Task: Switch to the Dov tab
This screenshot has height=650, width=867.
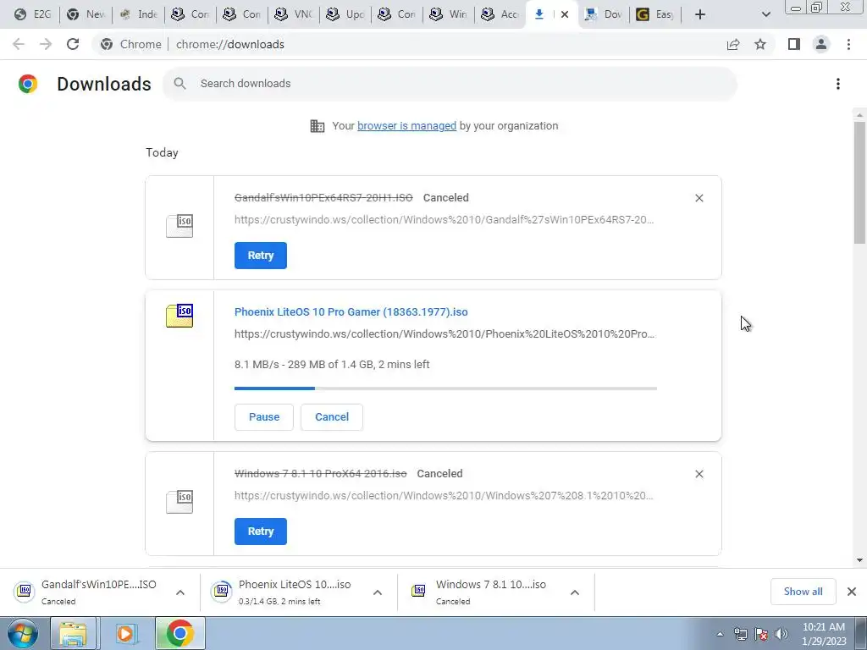Action: pyautogui.click(x=603, y=14)
